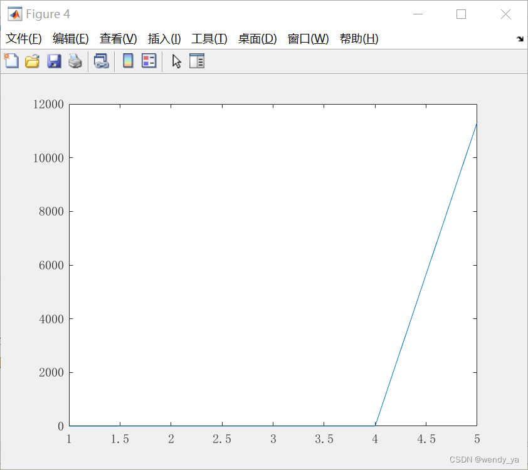Open the 工具(T) menu

click(209, 39)
